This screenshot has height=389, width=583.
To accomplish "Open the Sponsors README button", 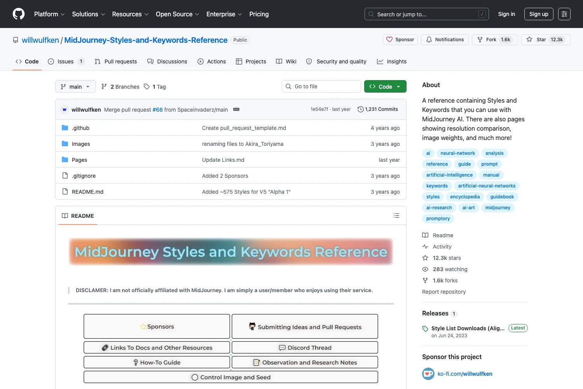I will pyautogui.click(x=157, y=326).
